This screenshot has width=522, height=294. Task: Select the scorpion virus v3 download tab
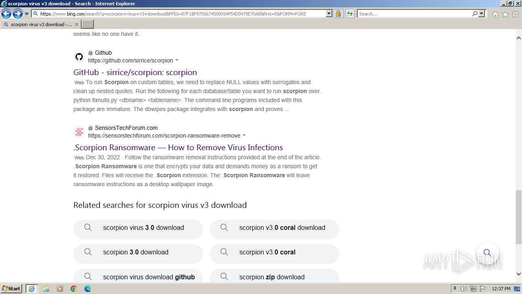click(x=41, y=24)
